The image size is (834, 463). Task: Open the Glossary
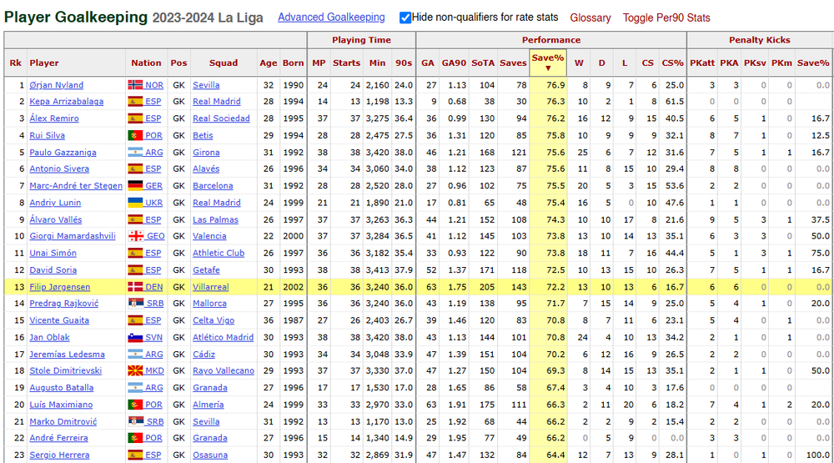coord(590,18)
